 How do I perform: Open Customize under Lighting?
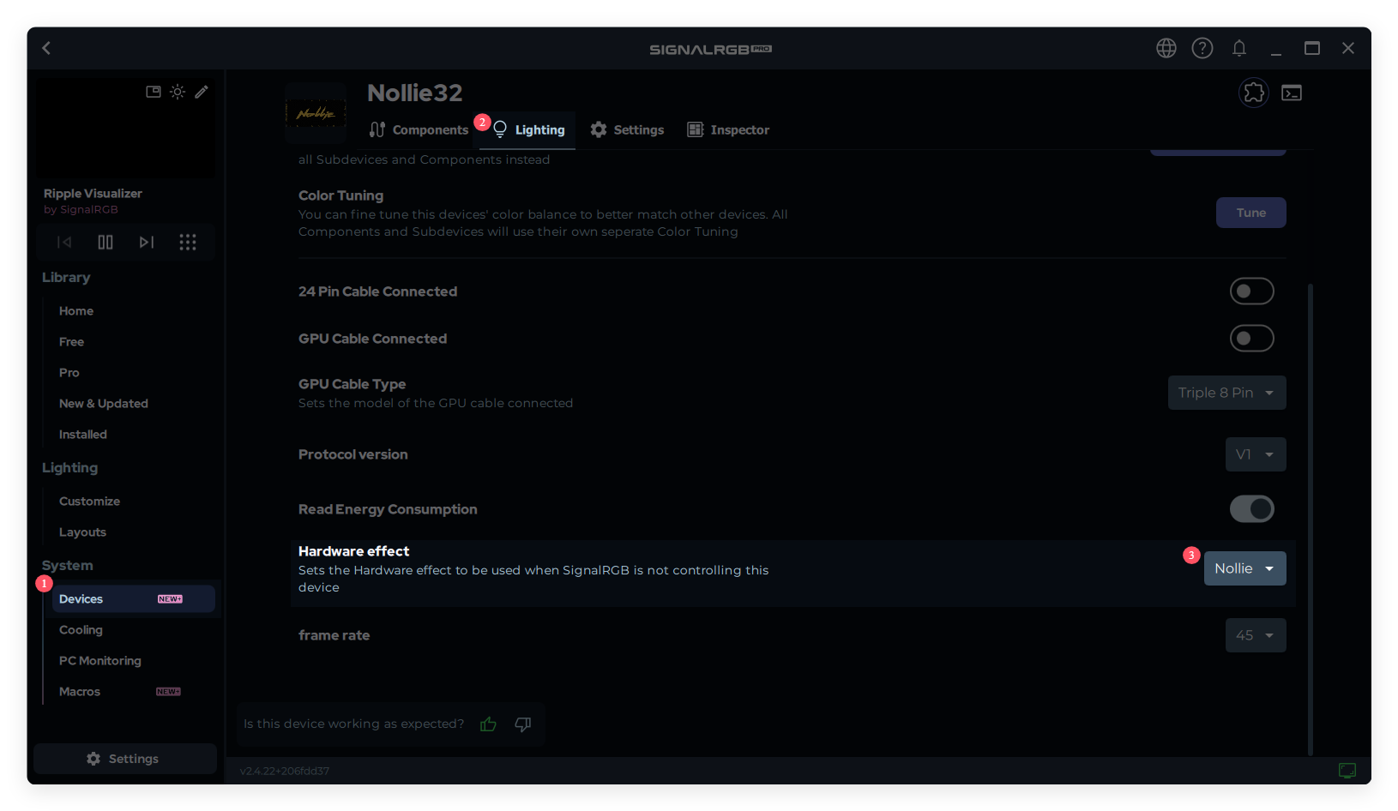89,502
